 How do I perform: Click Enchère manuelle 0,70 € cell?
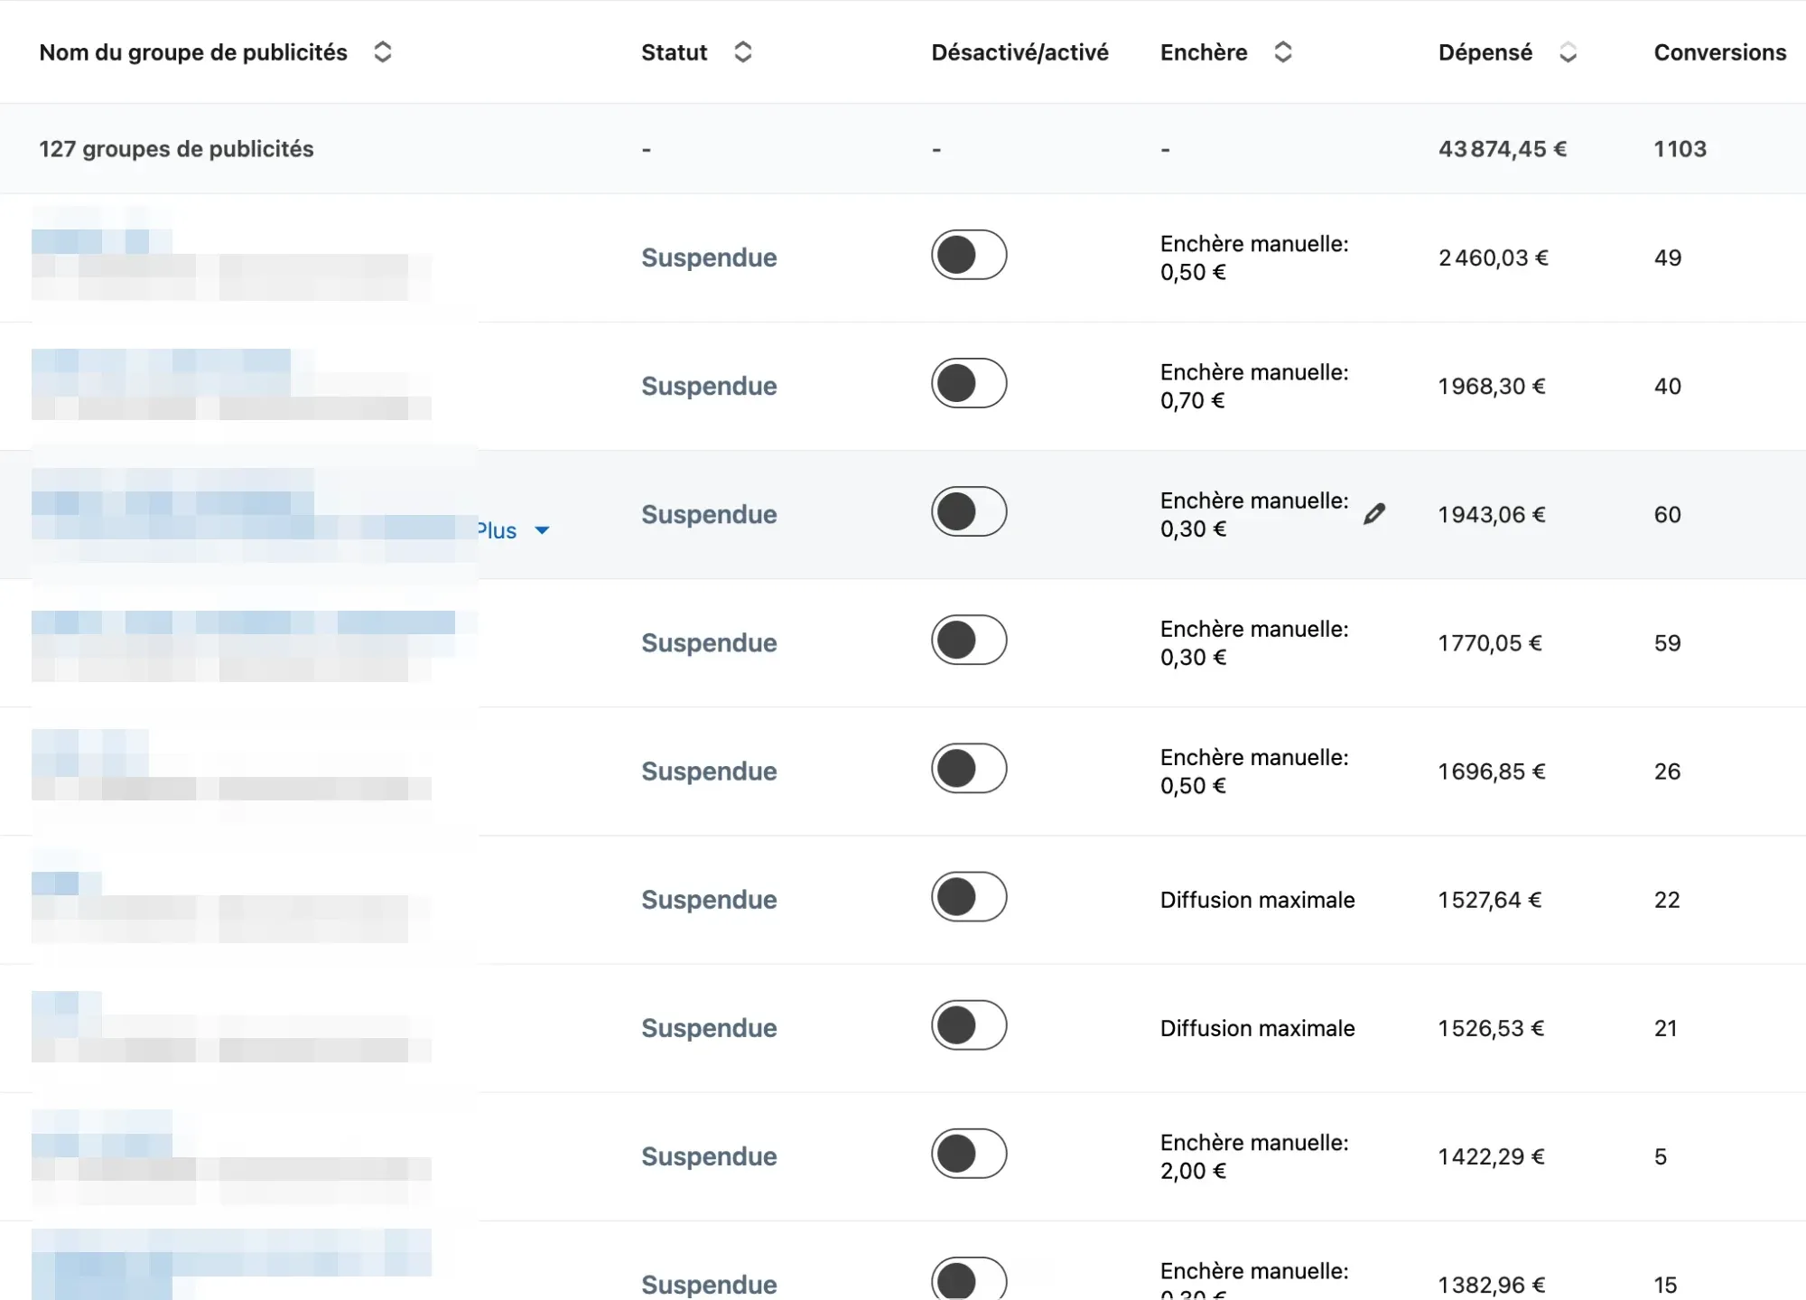pos(1254,386)
